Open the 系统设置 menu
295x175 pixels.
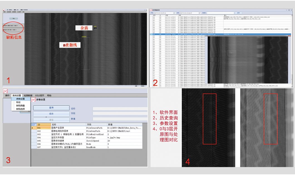click(16, 96)
